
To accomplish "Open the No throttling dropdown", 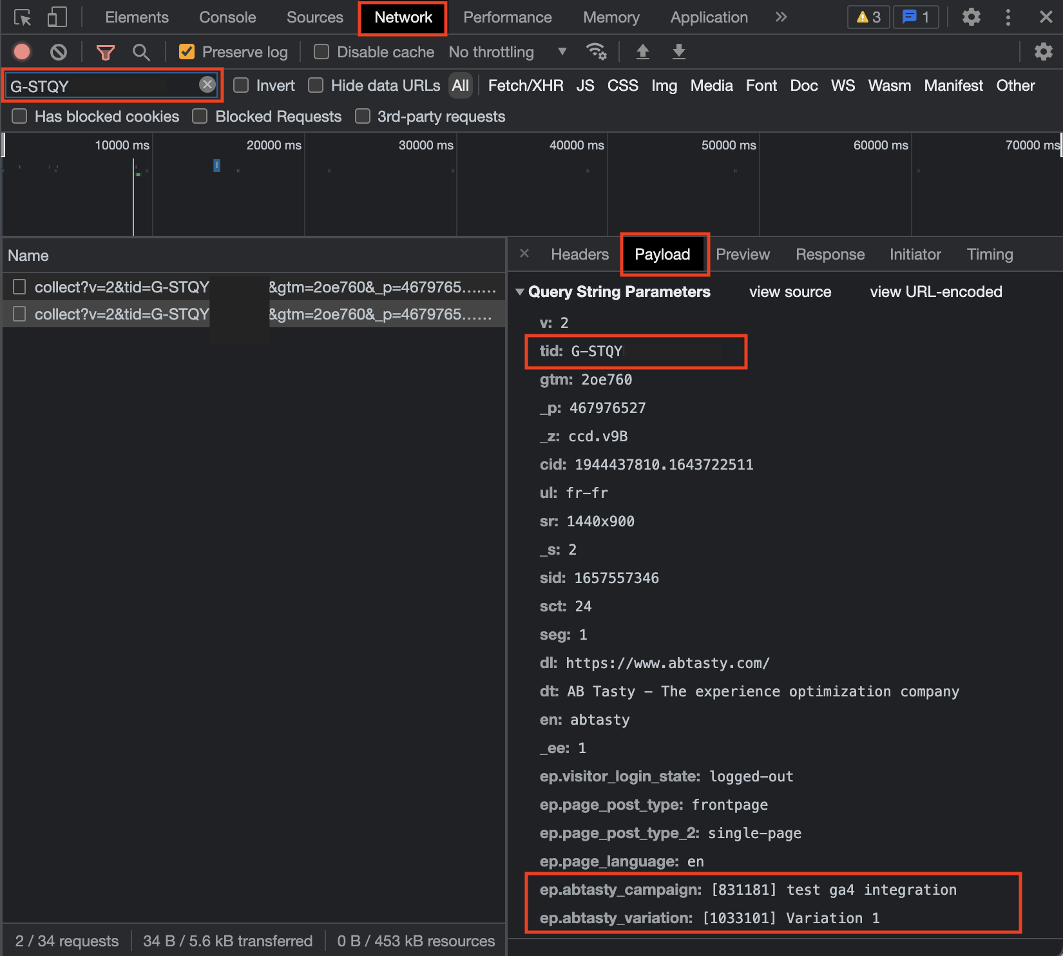I will (x=508, y=52).
